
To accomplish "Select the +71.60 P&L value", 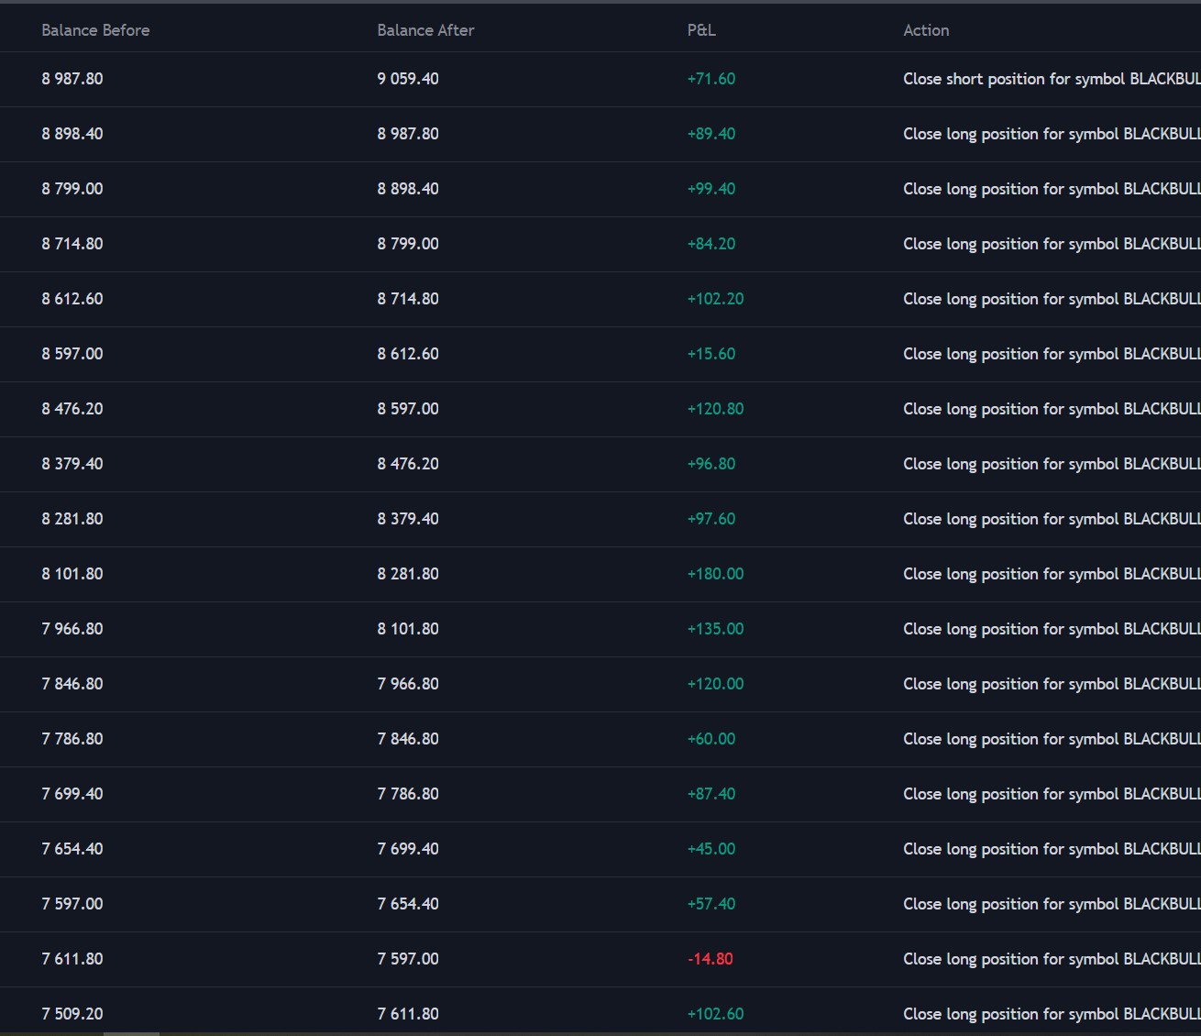I will pyautogui.click(x=711, y=79).
